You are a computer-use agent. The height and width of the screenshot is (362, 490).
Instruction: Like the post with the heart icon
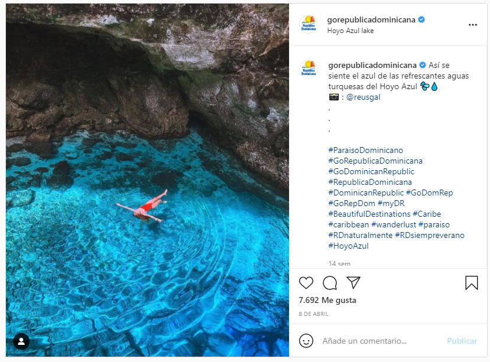click(x=306, y=284)
